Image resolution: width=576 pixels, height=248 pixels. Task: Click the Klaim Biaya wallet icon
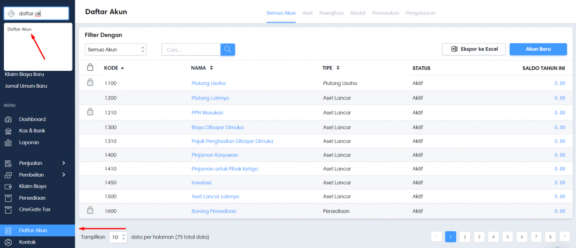[x=8, y=186]
